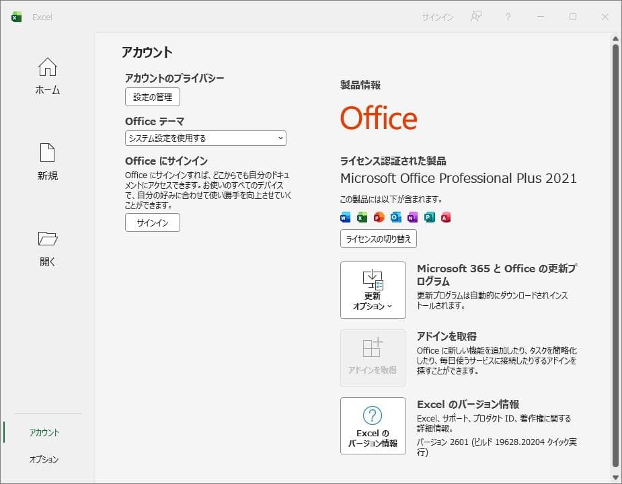622x484 pixels.
Task: Click the Access icon at the end of the row
Action: 446,217
